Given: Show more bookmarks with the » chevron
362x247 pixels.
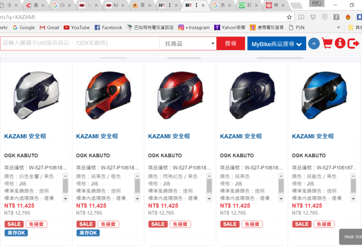Looking at the screenshot, I should 338,28.
